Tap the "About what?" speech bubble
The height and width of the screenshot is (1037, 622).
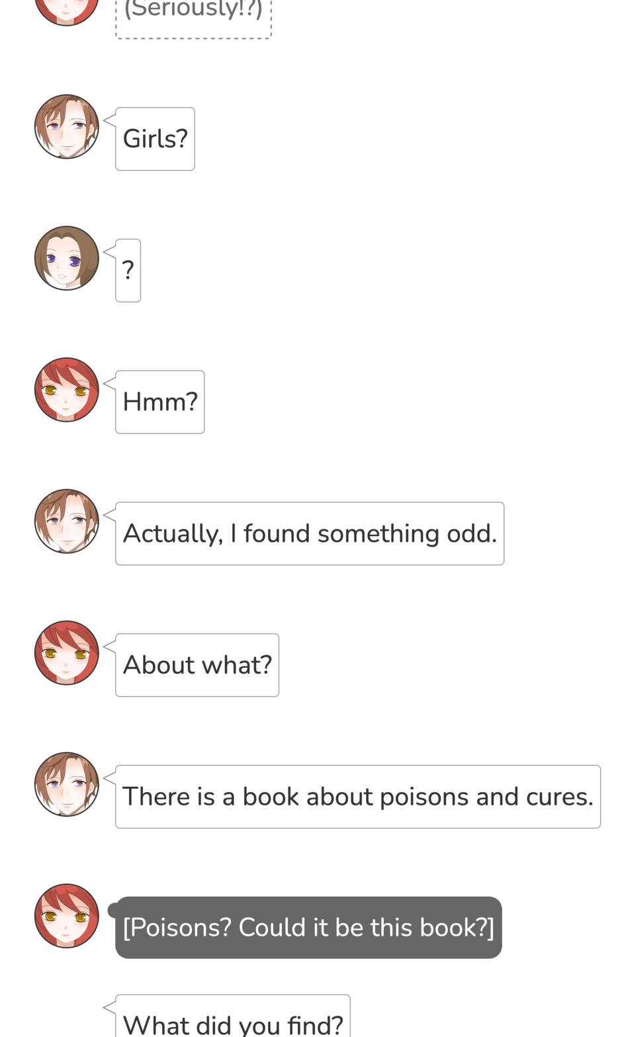point(197,665)
